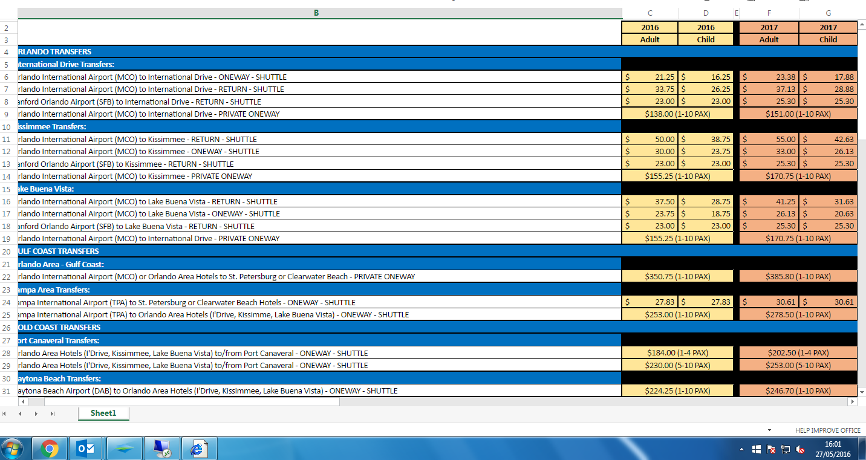The image size is (866, 460).
Task: Open the taskbar clock showing 16:01
Action: (832, 449)
